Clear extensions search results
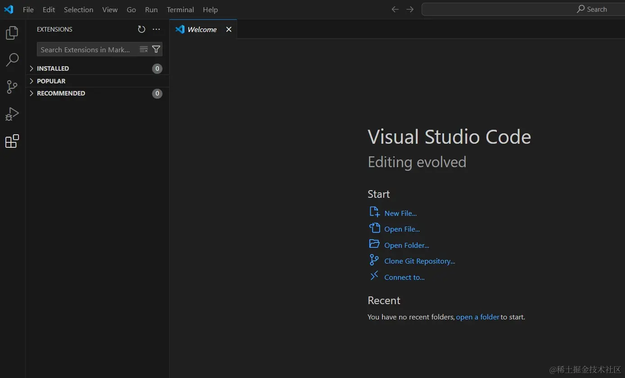This screenshot has width=625, height=378. click(144, 49)
